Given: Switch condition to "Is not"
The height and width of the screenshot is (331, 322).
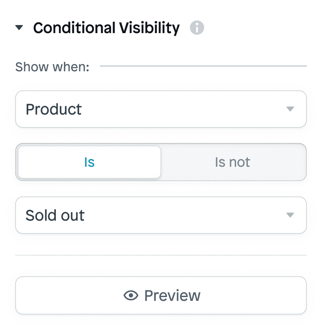Looking at the screenshot, I should [233, 162].
